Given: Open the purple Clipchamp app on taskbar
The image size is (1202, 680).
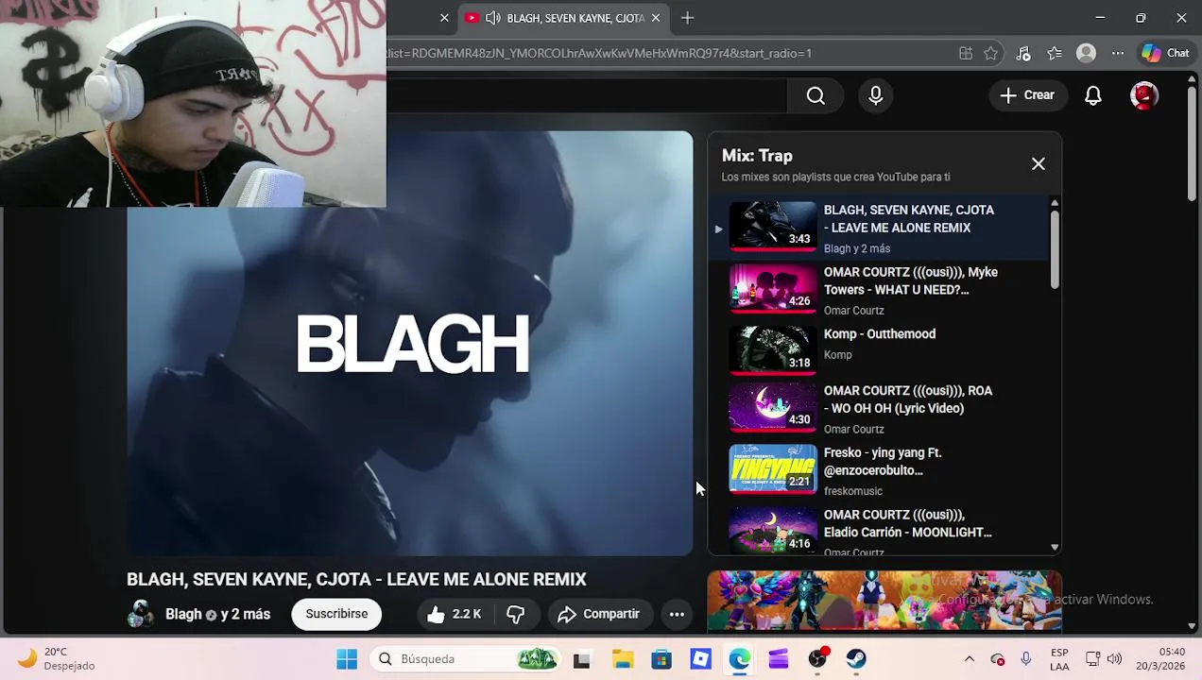Looking at the screenshot, I should 778,659.
